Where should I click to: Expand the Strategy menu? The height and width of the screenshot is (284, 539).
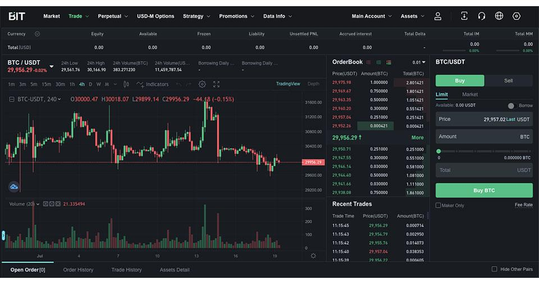pyautogui.click(x=197, y=16)
